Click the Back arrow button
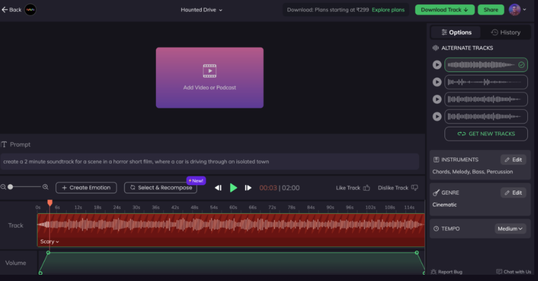The image size is (538, 281). tap(12, 9)
